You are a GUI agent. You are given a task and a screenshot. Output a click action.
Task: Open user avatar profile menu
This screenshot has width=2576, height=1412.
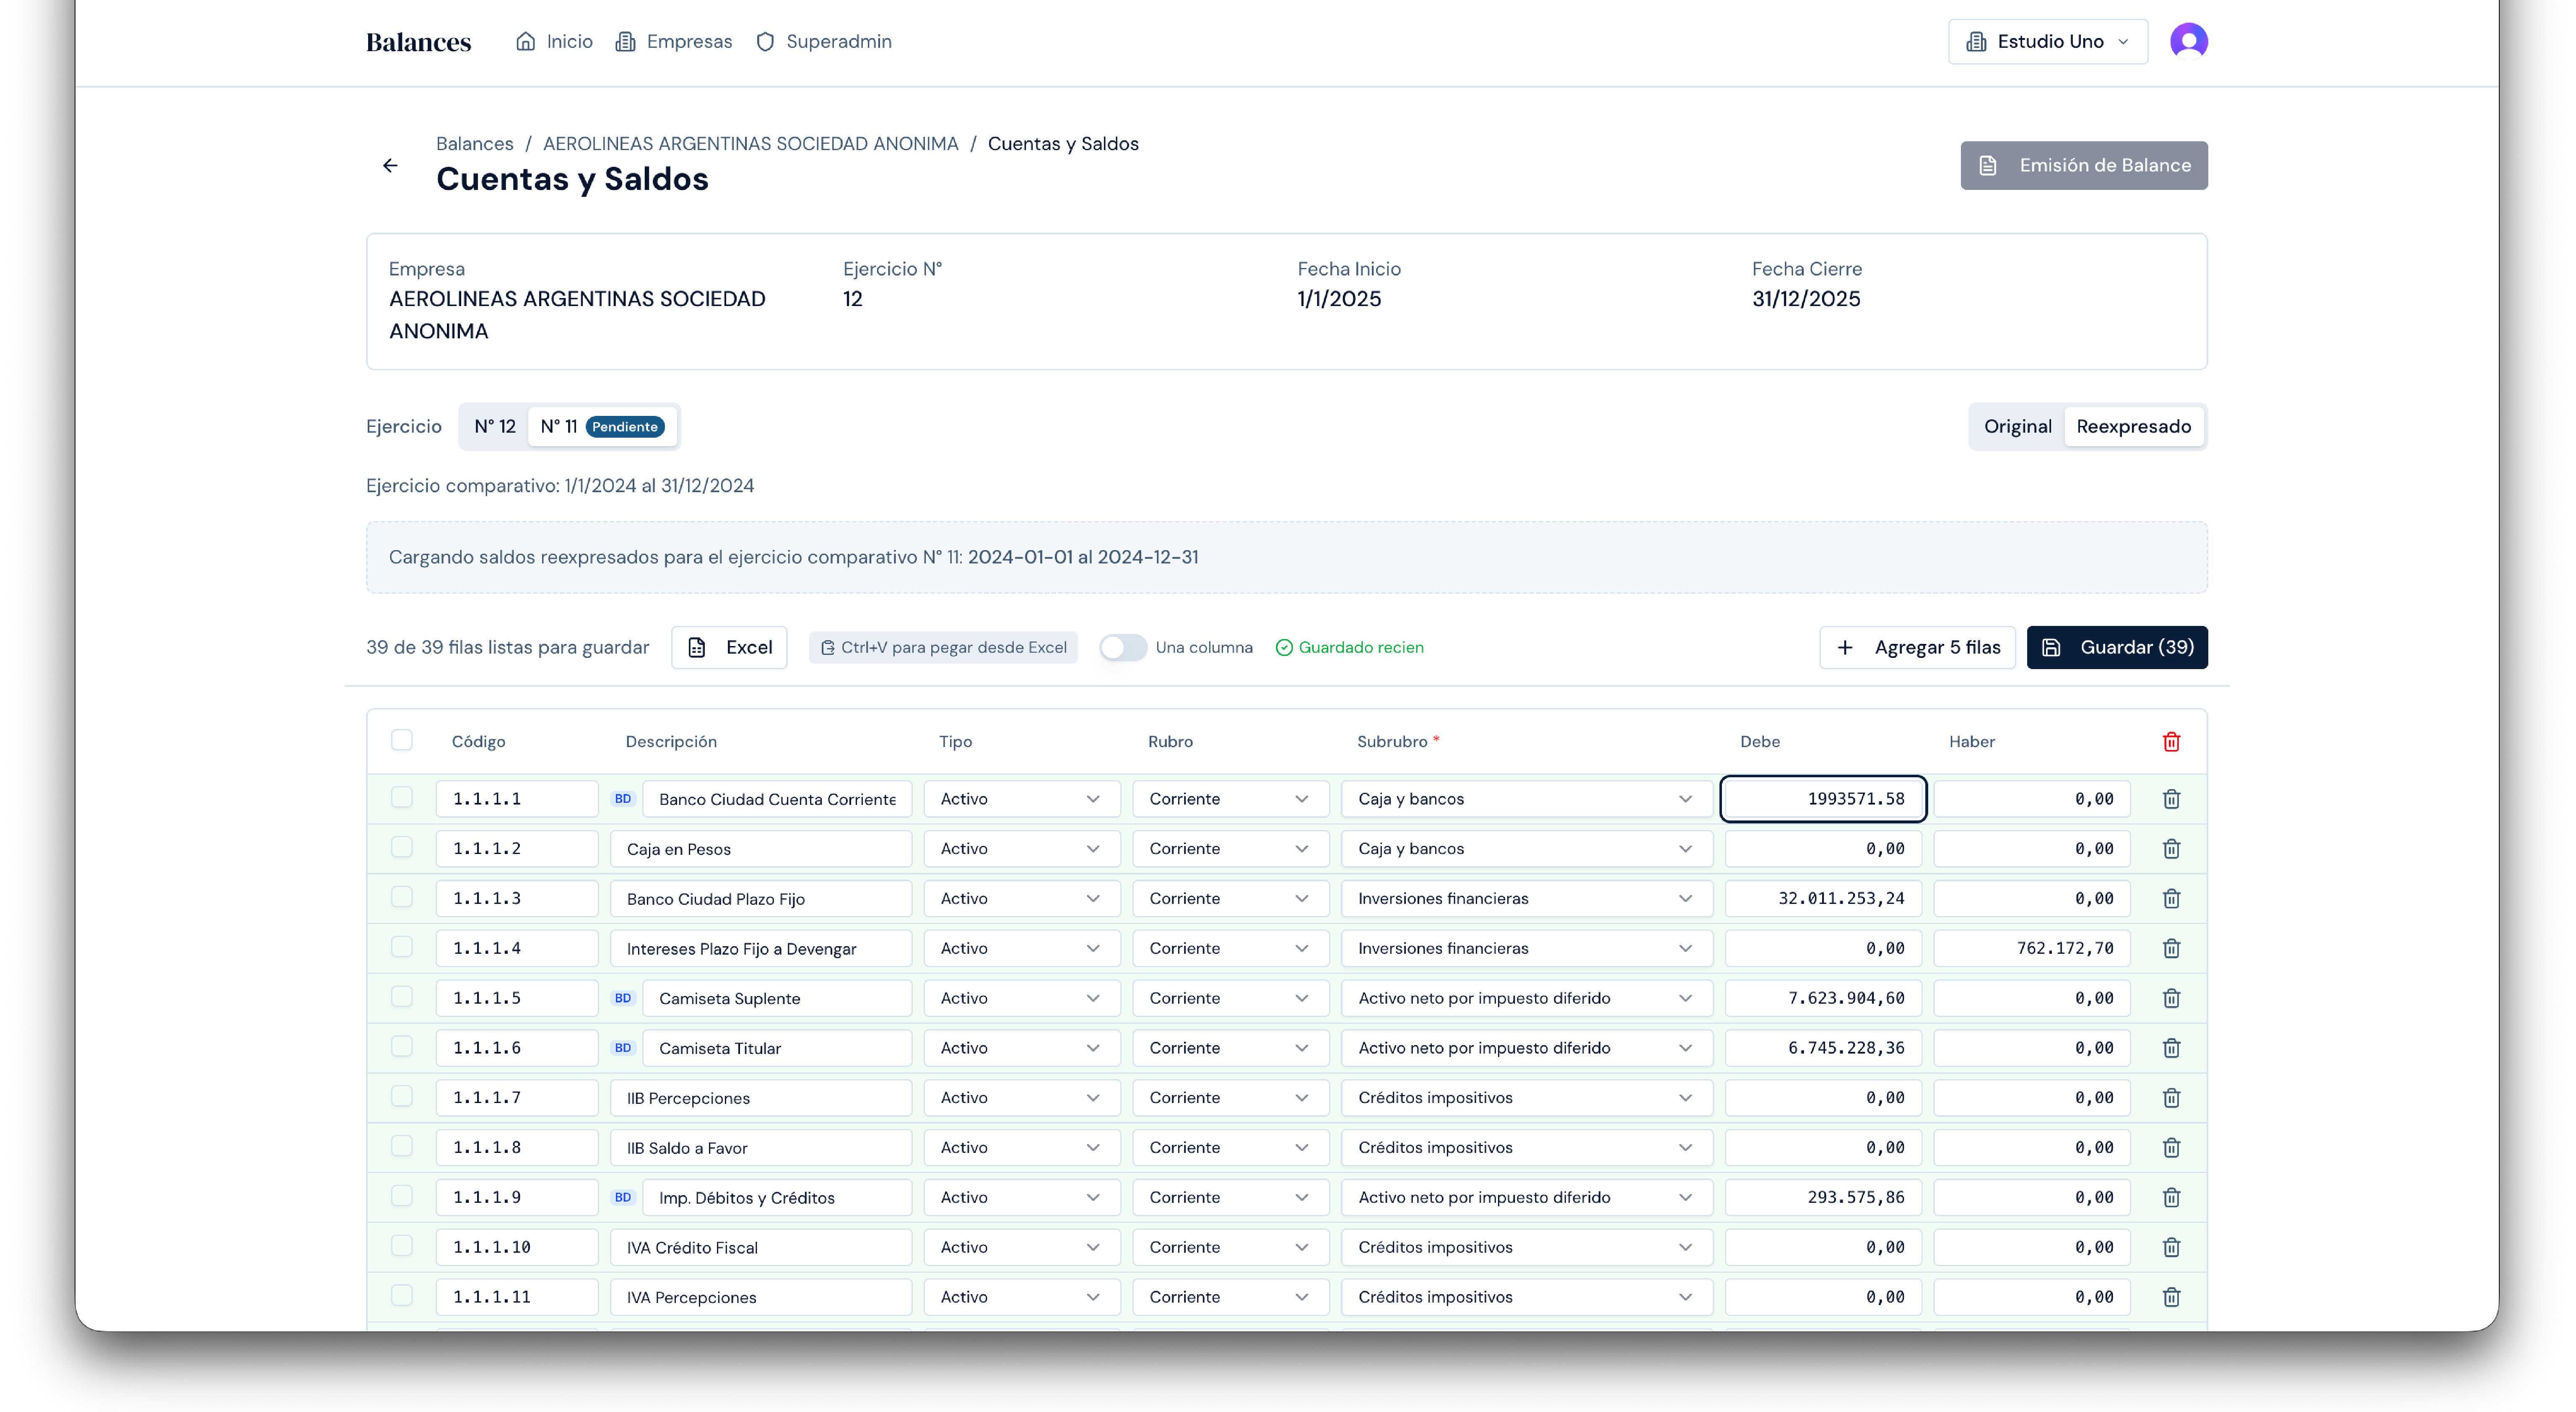[x=2188, y=42]
